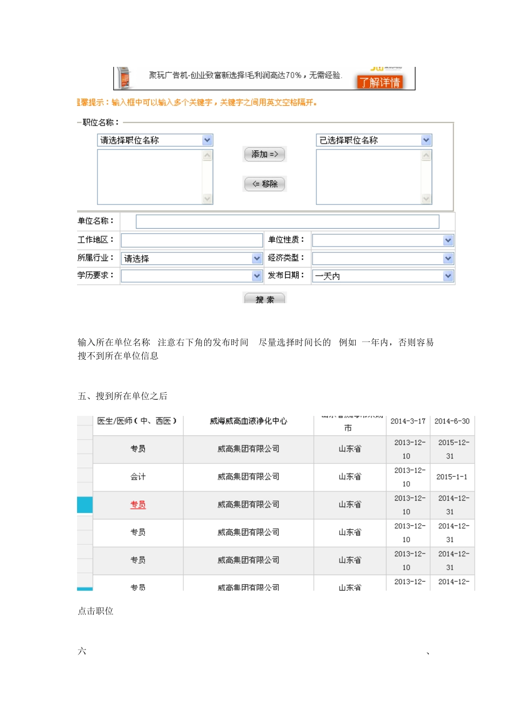The width and height of the screenshot is (512, 725).
Task: Click the 添加 => button
Action: 265,154
